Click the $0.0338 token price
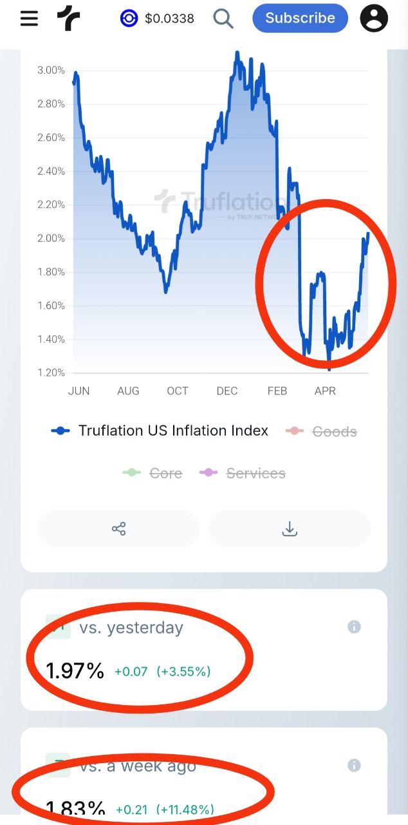 169,19
